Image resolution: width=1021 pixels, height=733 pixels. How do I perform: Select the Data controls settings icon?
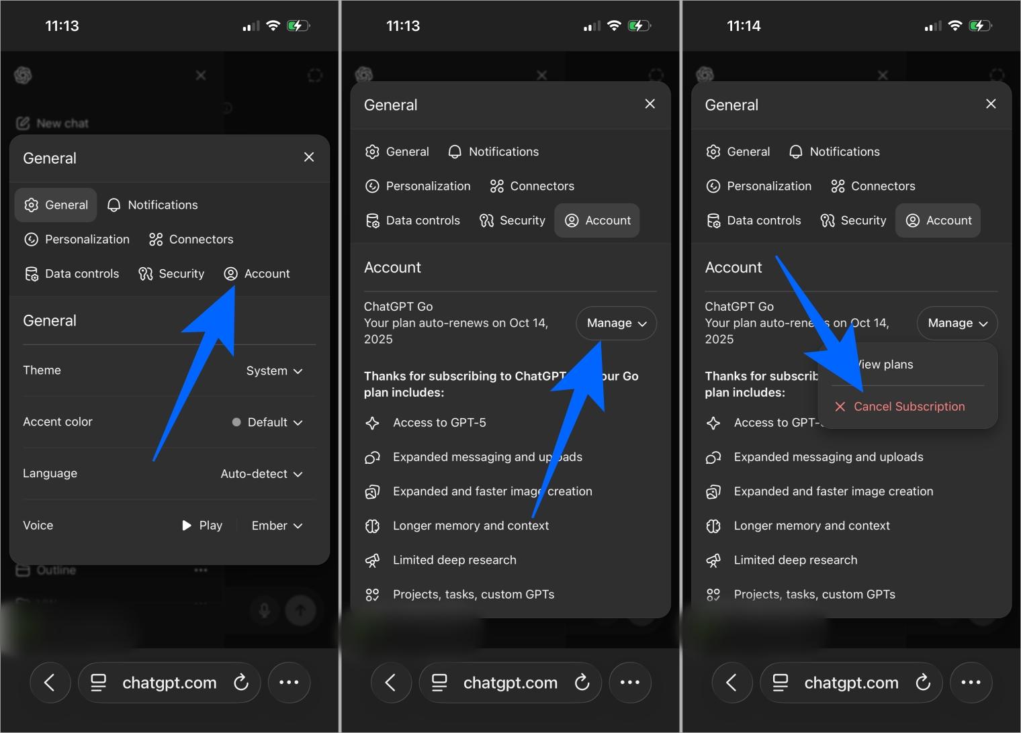coord(31,273)
